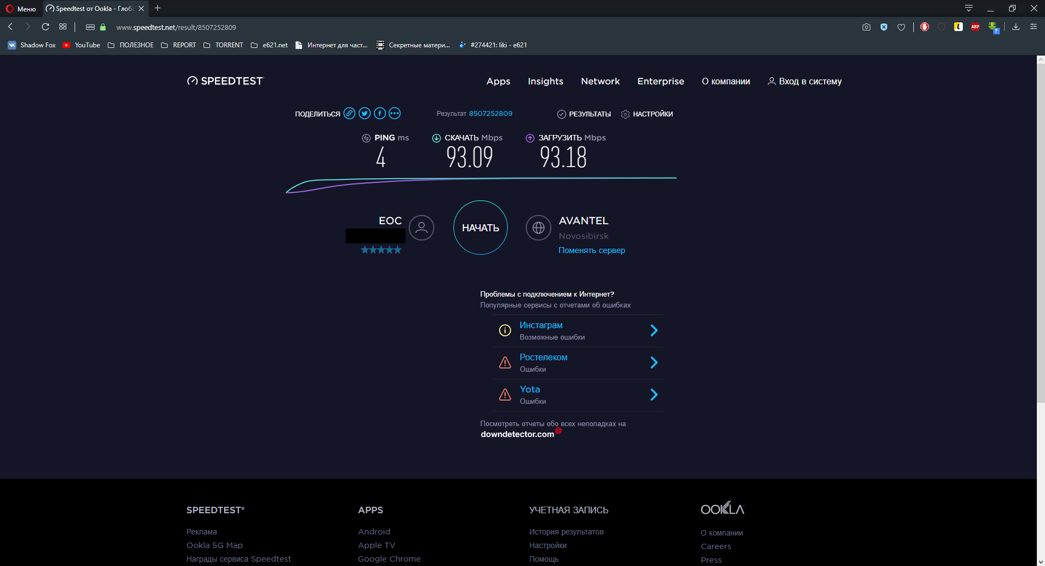Open РЕЗУЛЬТАТЫ results page
The image size is (1045, 566).
[584, 114]
